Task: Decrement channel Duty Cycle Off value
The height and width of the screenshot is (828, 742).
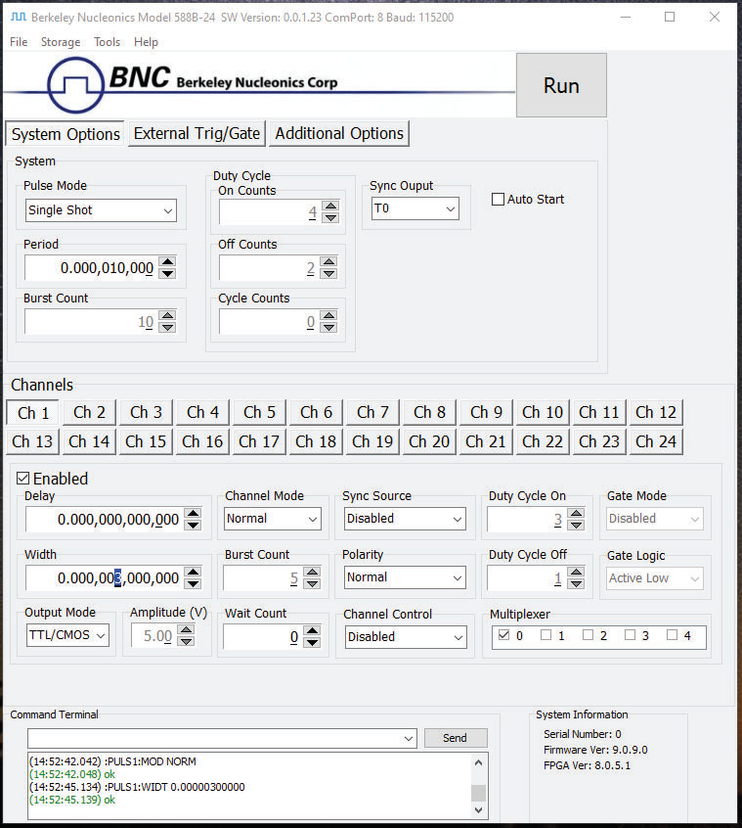Action: pos(577,584)
